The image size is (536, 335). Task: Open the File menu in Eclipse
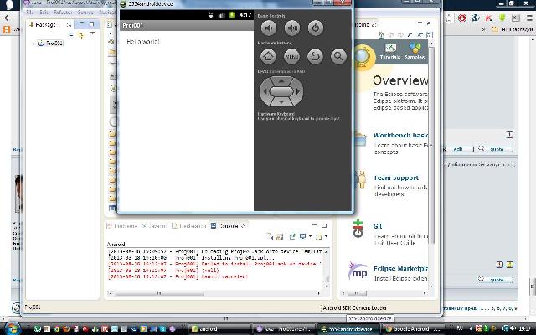[30, 13]
